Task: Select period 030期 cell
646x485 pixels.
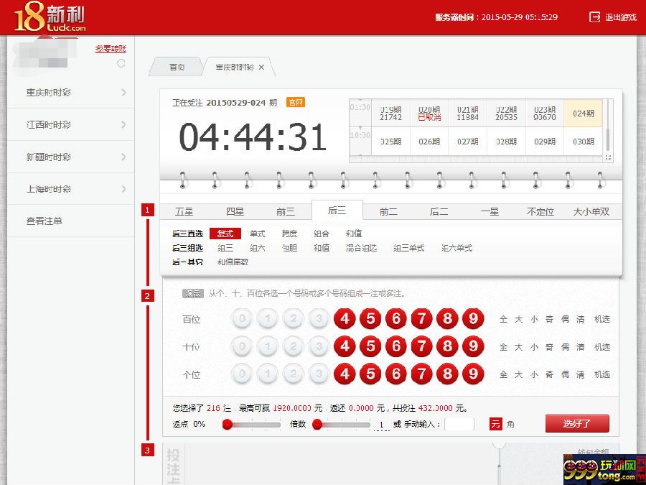Action: coord(584,142)
